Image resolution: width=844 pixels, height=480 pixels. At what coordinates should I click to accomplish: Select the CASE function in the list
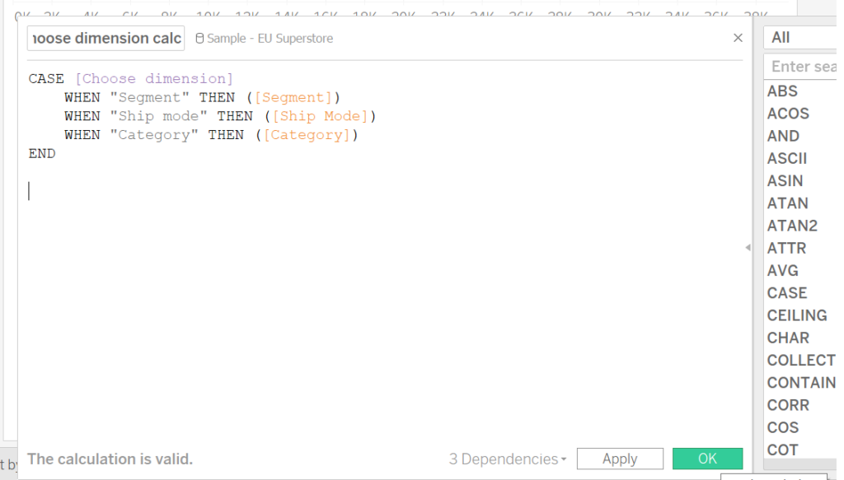click(x=787, y=292)
